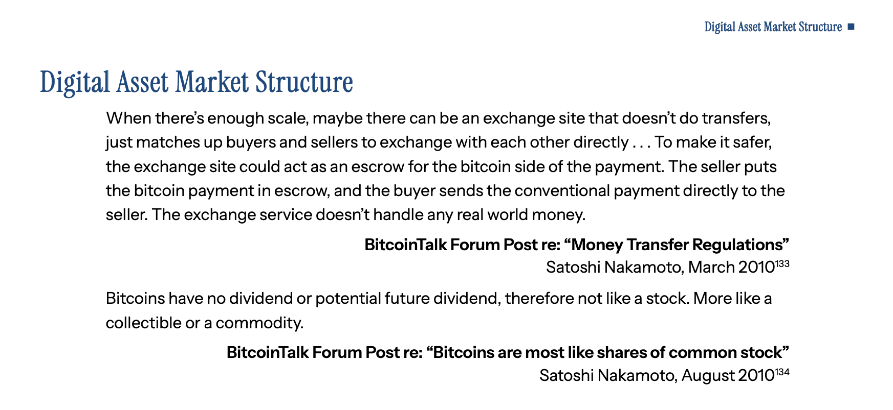Screen dimensions: 893x410
Task: Click the line starting "the exchange site could act"
Action: pos(441,166)
